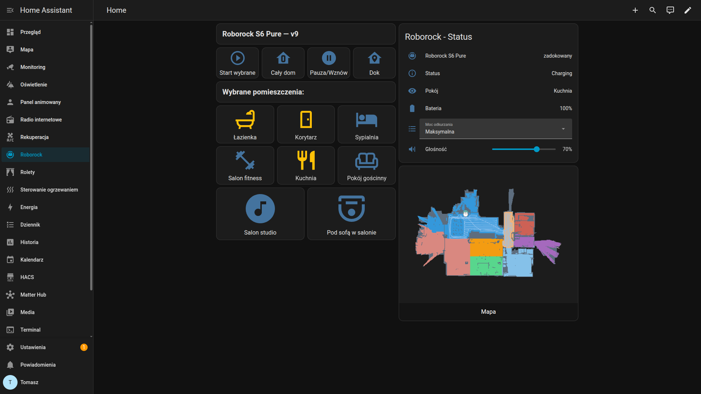
Task: Open Panel animowany in the sidebar
Action: tap(45, 102)
